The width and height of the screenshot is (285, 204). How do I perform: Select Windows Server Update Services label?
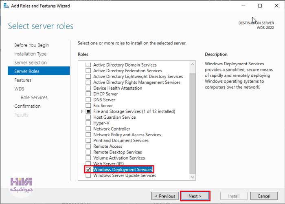pos(125,175)
